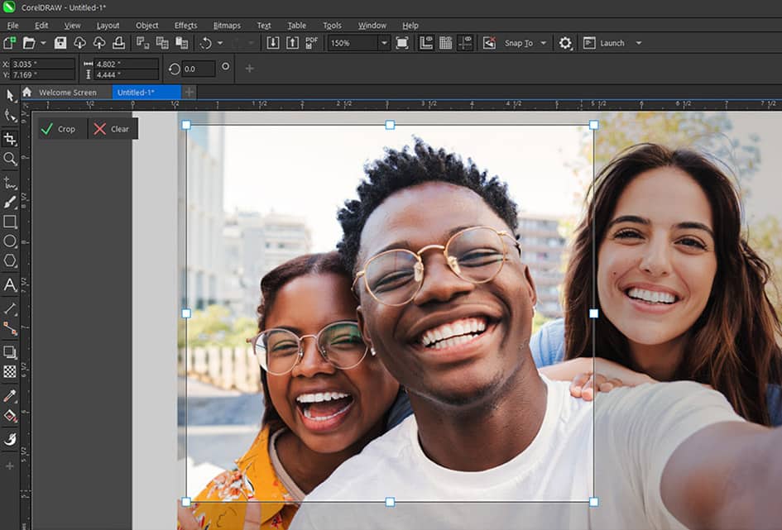The width and height of the screenshot is (782, 530).
Task: Choose the Text tool
Action: (10, 284)
